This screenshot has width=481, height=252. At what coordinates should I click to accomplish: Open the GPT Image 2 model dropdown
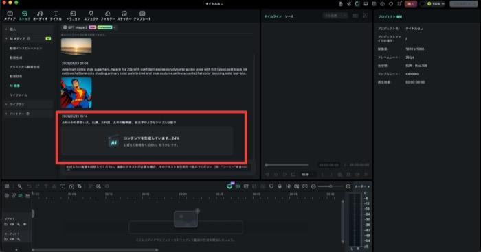coord(89,27)
